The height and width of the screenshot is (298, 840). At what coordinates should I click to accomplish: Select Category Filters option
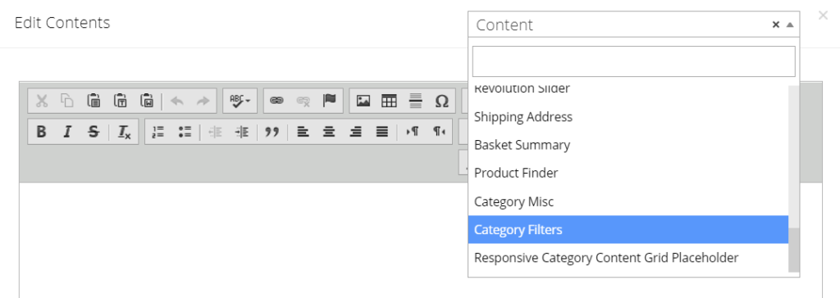coord(628,229)
